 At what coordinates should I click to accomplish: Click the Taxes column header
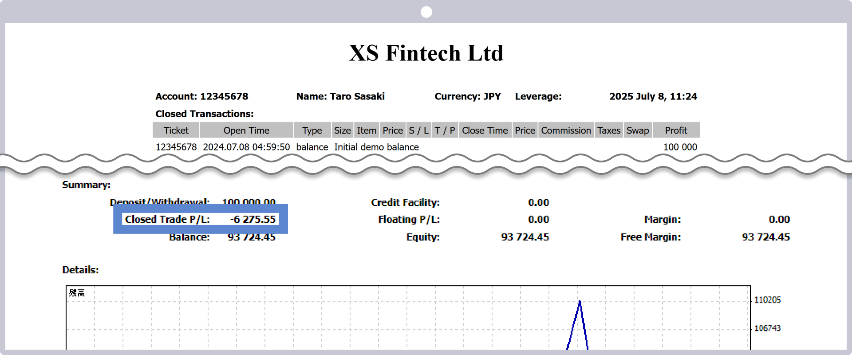608,130
